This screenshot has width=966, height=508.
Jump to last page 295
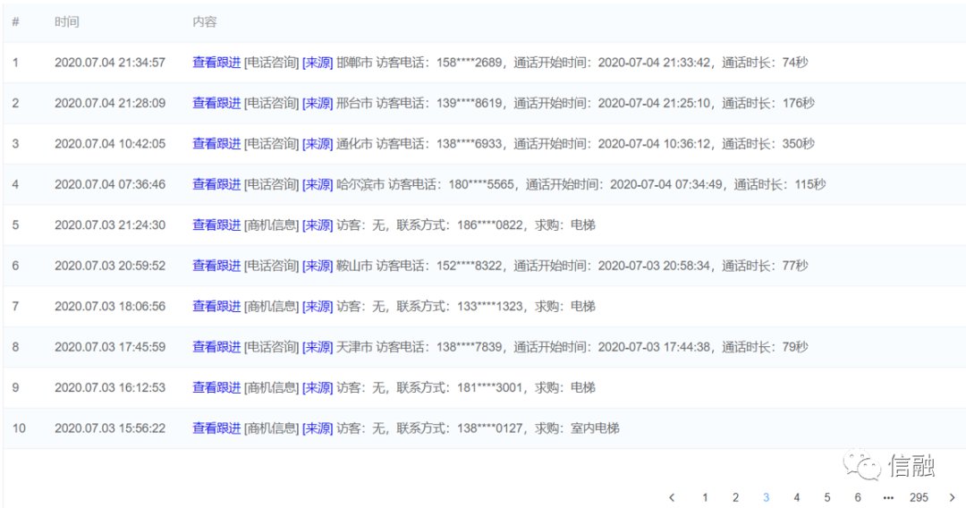919,497
